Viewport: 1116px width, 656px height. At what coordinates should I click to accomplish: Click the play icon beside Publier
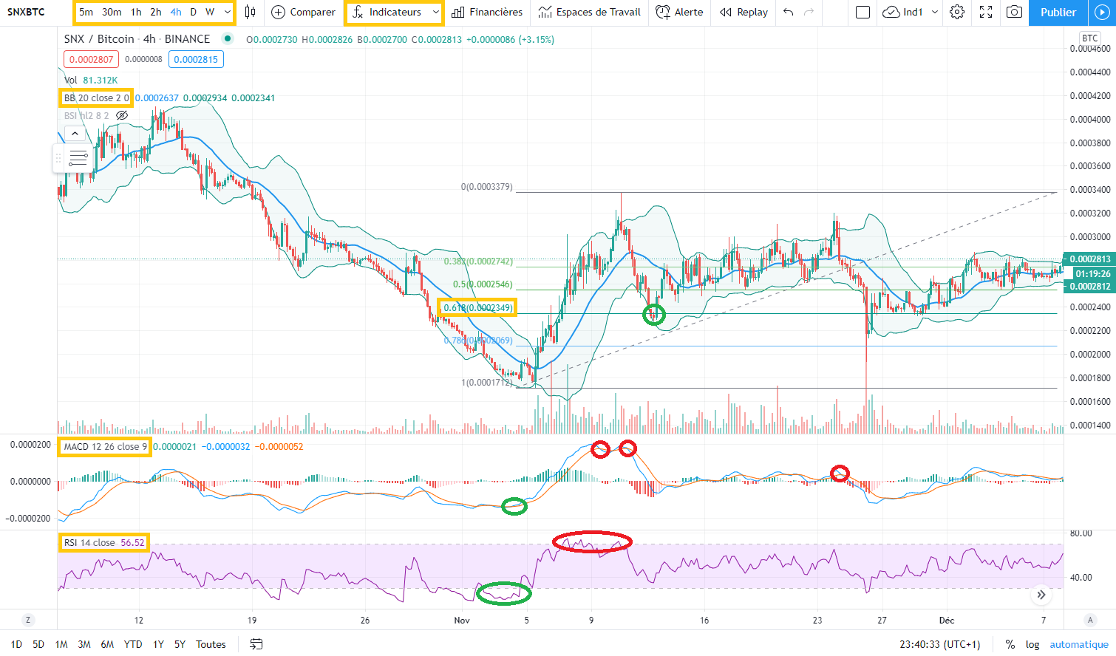point(1102,12)
